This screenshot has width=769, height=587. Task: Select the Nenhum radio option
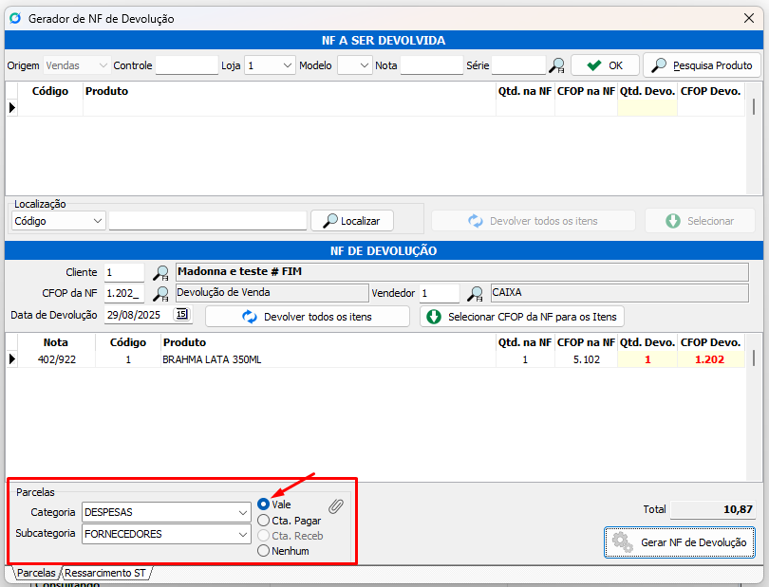pos(264,550)
